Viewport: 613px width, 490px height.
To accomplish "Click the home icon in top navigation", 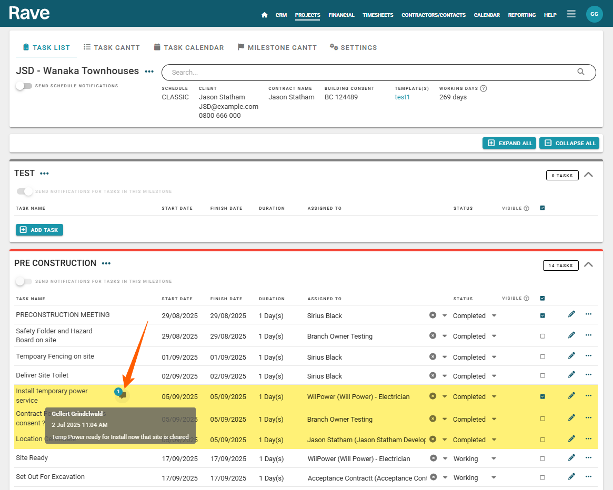I will [x=265, y=15].
